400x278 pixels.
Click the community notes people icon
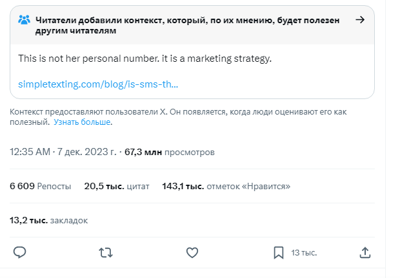25,19
